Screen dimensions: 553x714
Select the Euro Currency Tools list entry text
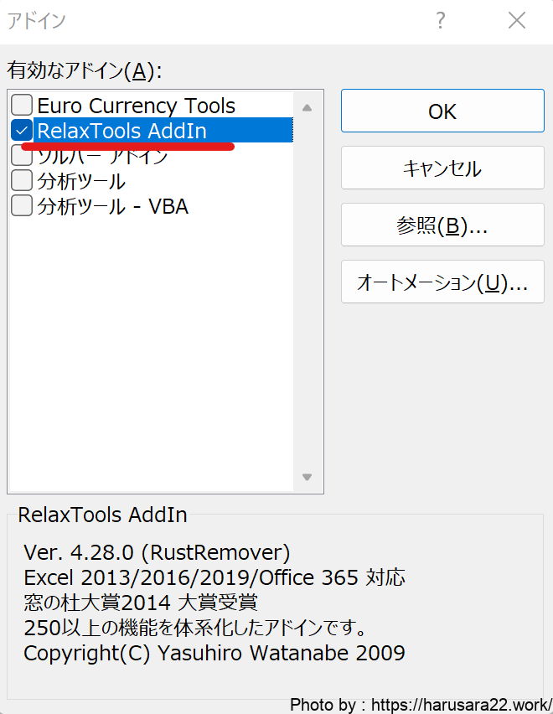click(x=136, y=106)
